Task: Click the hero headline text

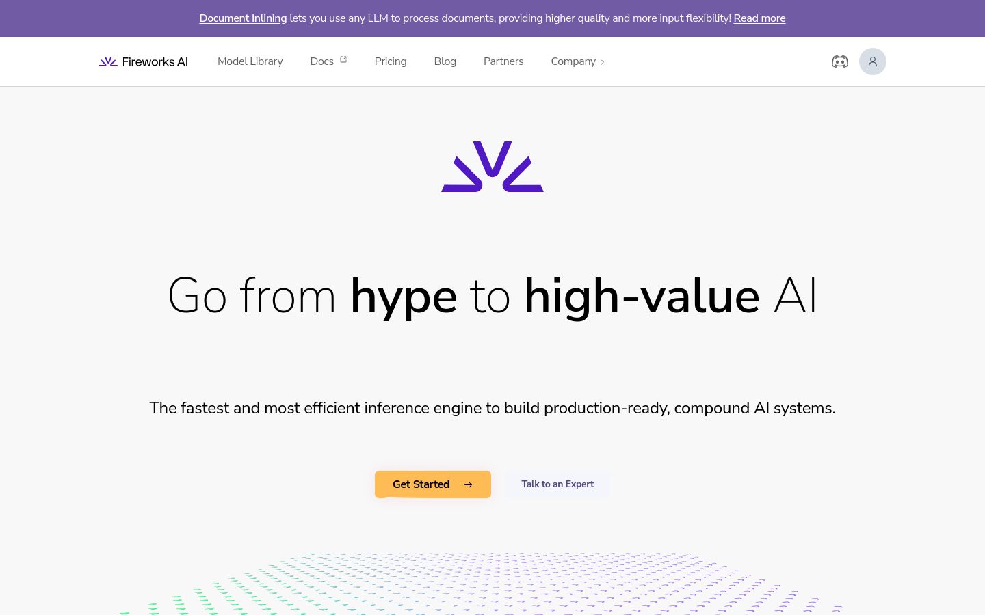Action: click(x=492, y=297)
